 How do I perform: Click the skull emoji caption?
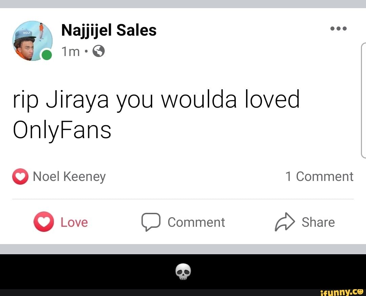[183, 272]
